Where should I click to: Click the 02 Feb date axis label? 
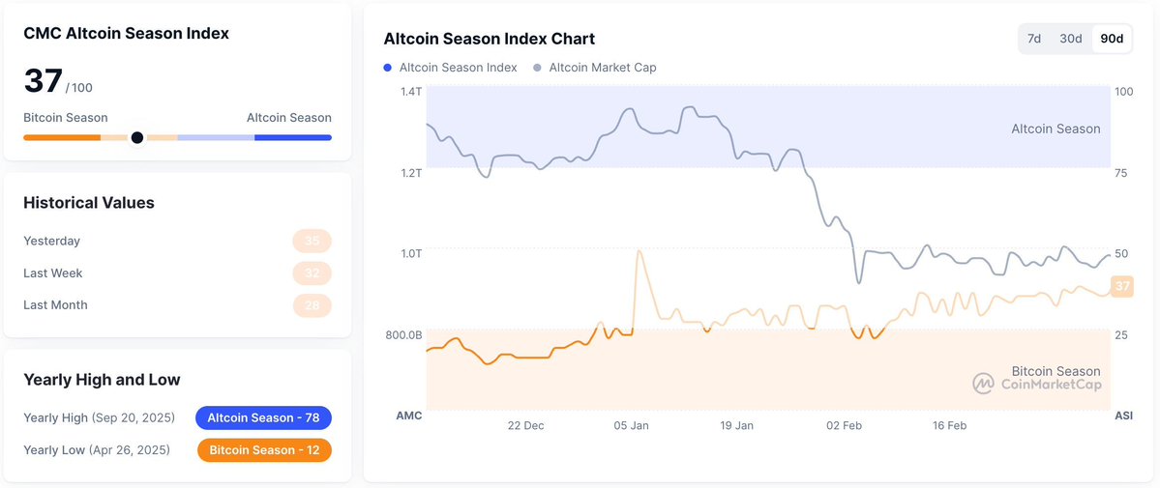coord(843,425)
